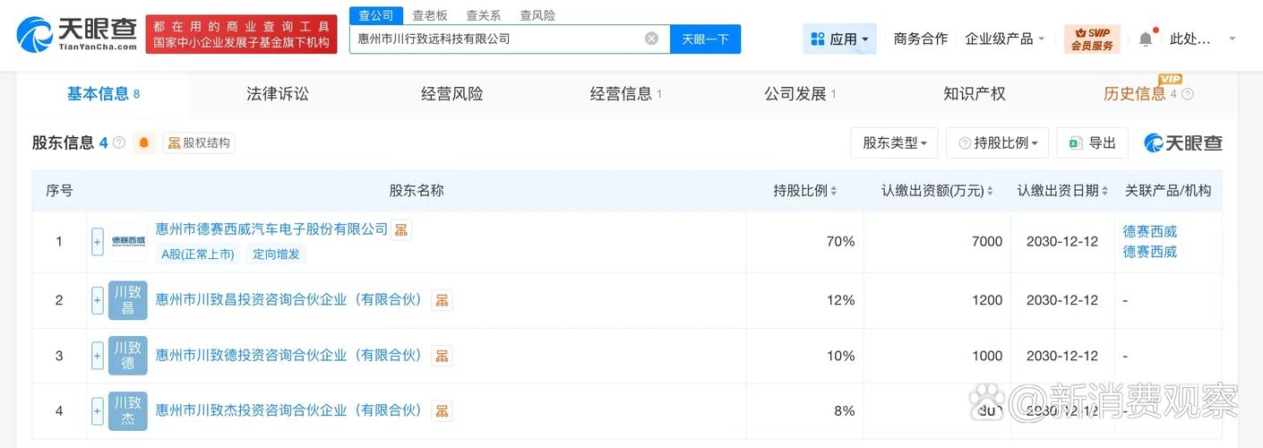
Task: Open the 经营信息 tab
Action: (626, 93)
